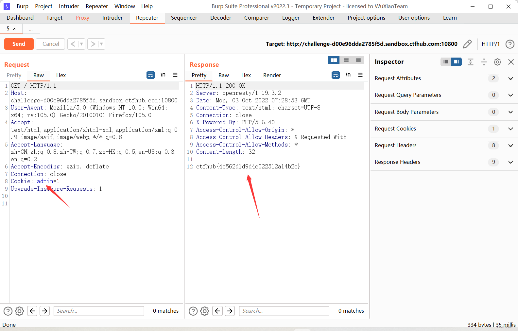Dock Inspector to the right layout
518x331 pixels.
click(456, 61)
